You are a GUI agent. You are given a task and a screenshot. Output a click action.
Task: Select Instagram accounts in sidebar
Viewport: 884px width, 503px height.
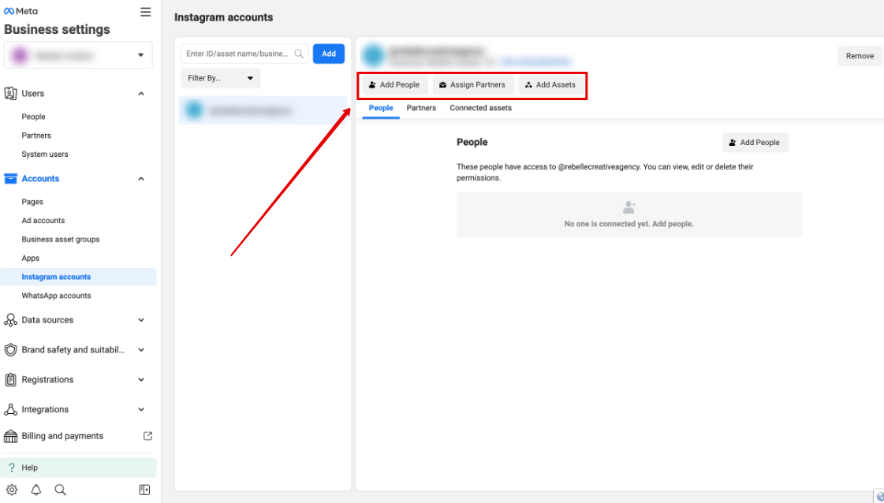(x=78, y=277)
